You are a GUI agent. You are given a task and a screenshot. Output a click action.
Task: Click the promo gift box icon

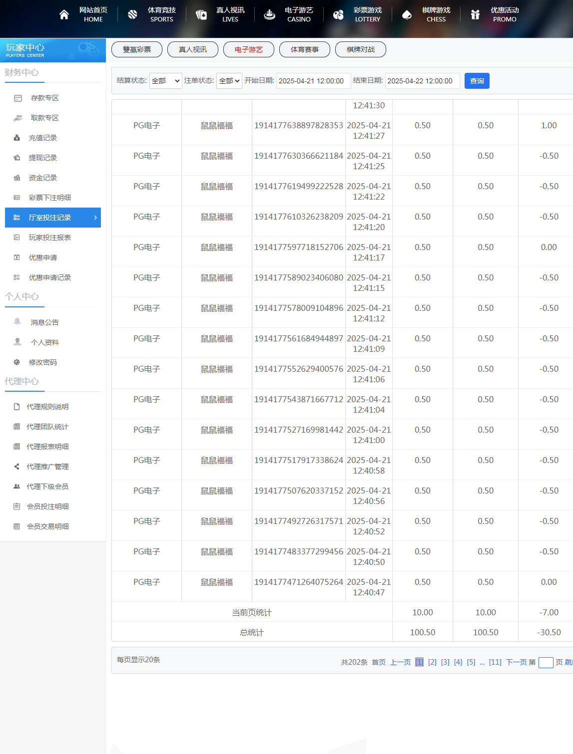pyautogui.click(x=475, y=14)
